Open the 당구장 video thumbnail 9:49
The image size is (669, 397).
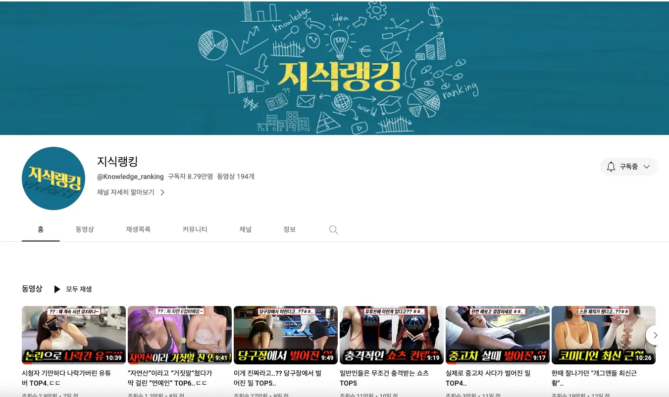tap(286, 335)
